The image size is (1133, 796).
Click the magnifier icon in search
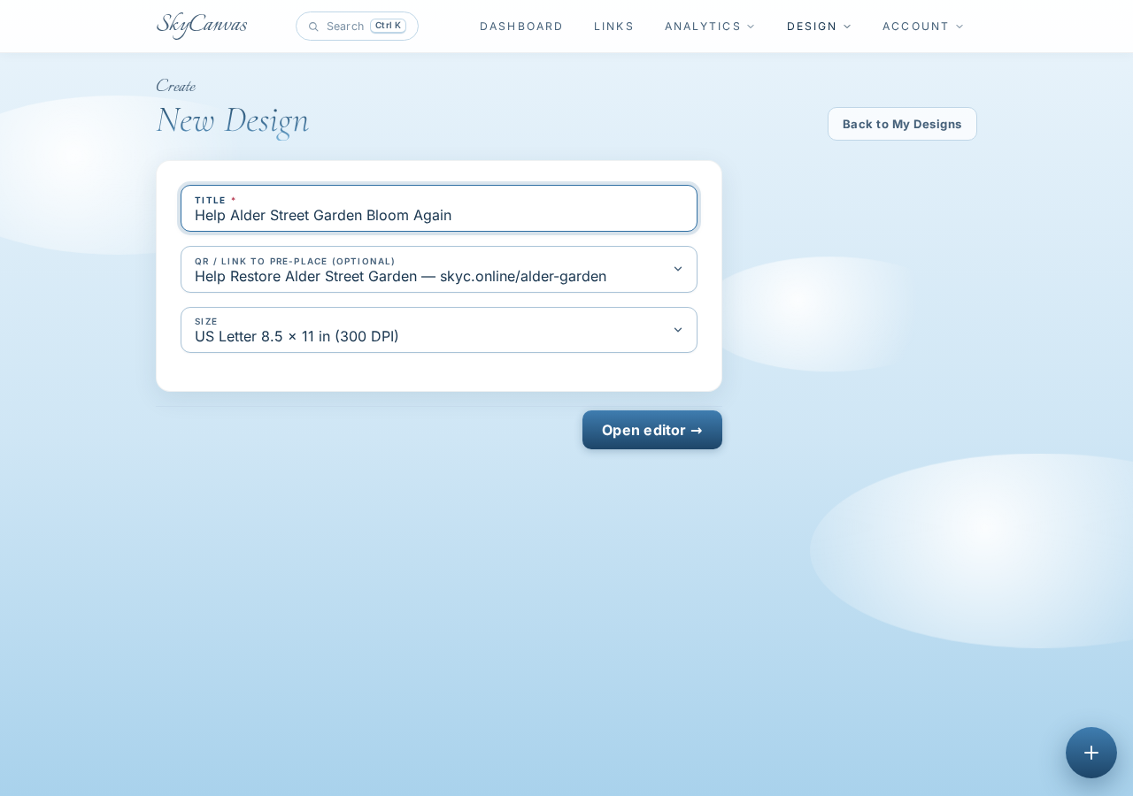click(x=313, y=27)
